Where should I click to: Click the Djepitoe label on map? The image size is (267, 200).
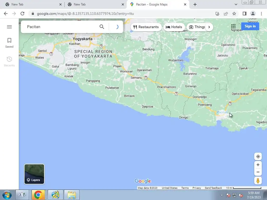click(x=148, y=107)
